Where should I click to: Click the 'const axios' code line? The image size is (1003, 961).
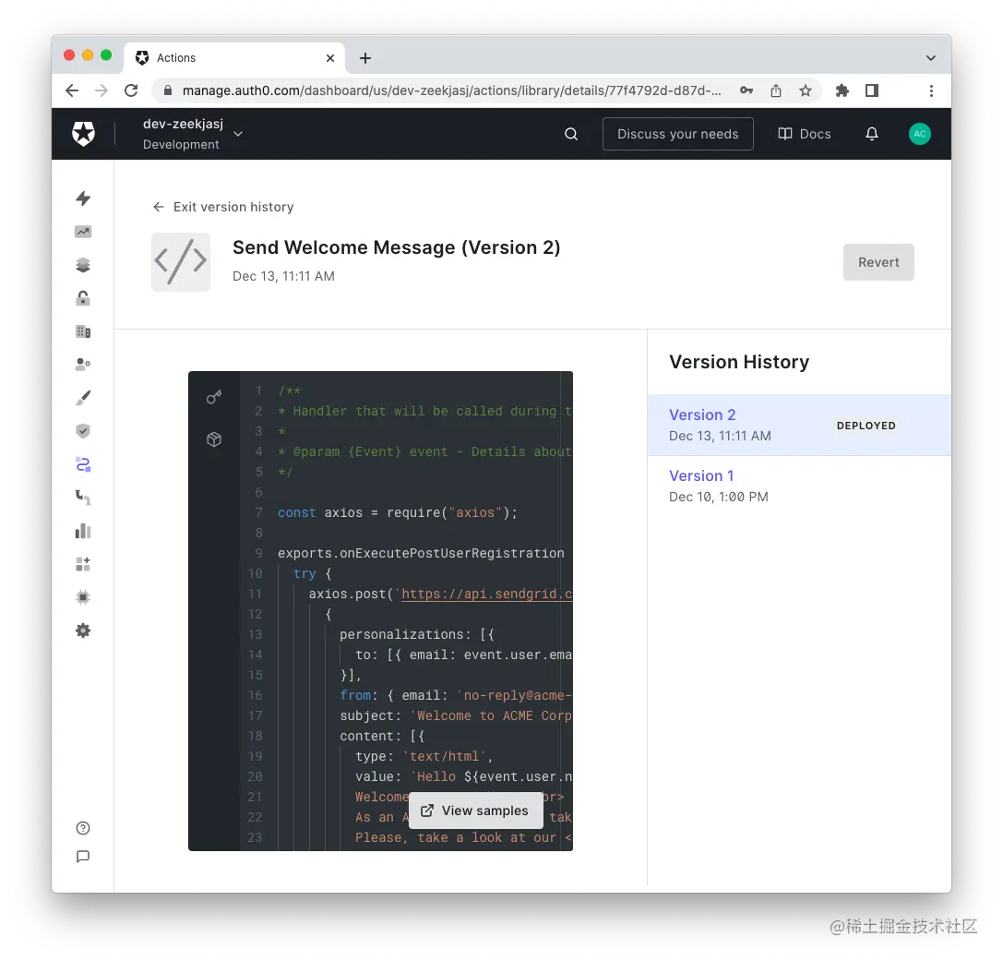click(398, 512)
